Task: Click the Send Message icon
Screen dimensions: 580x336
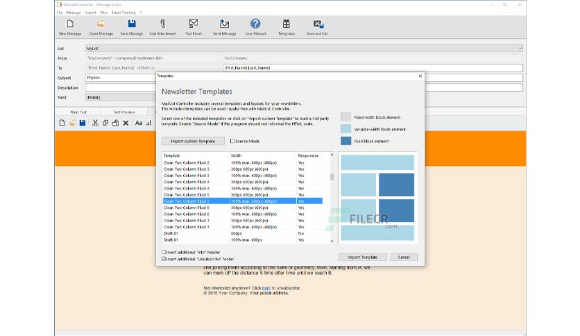Action: (224, 24)
